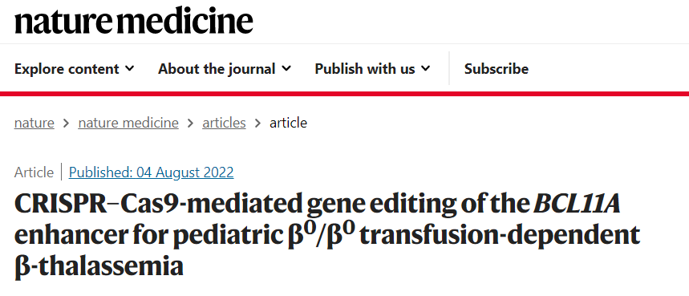Screen dimensions: 689x296
Task: Navigate to the articles breadcrumb
Action: [224, 123]
